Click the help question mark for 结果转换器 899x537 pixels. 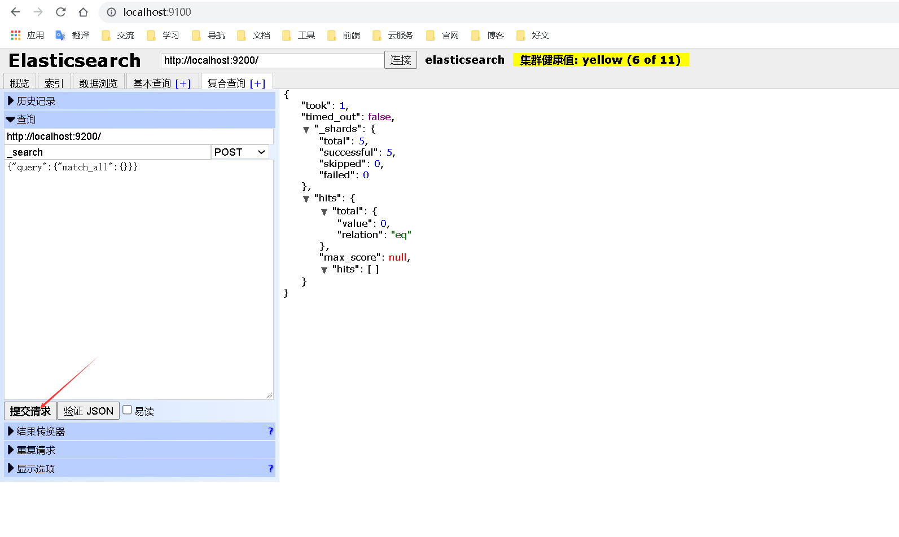270,431
